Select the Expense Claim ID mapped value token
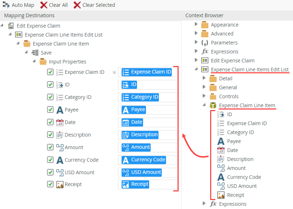The height and width of the screenshot is (209, 293). pos(147,72)
